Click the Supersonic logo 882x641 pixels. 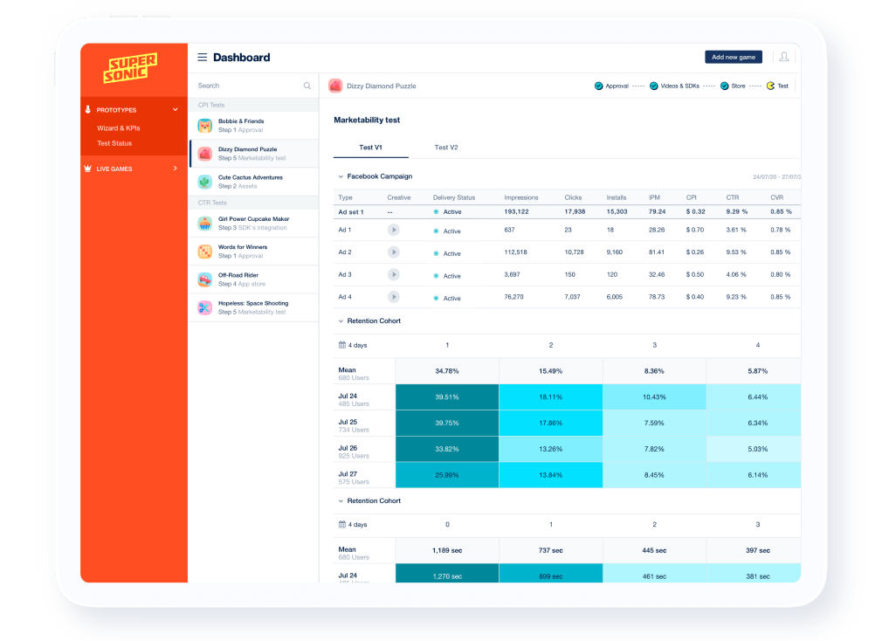132,68
